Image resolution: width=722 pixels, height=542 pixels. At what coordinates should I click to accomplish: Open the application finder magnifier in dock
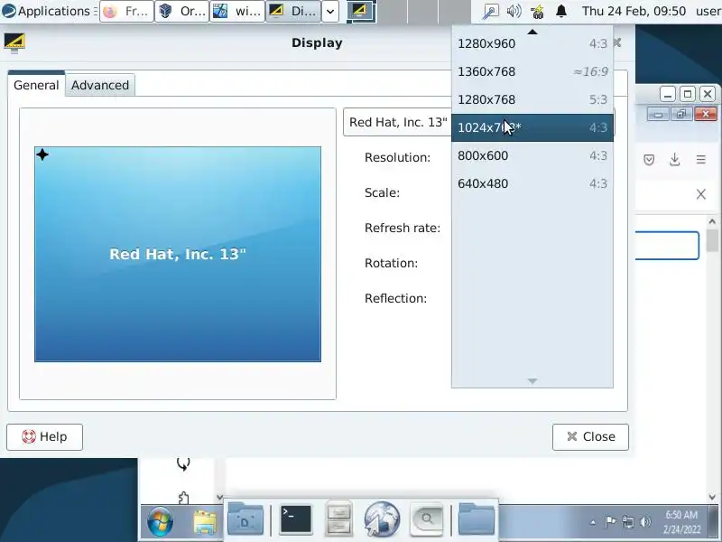426,519
